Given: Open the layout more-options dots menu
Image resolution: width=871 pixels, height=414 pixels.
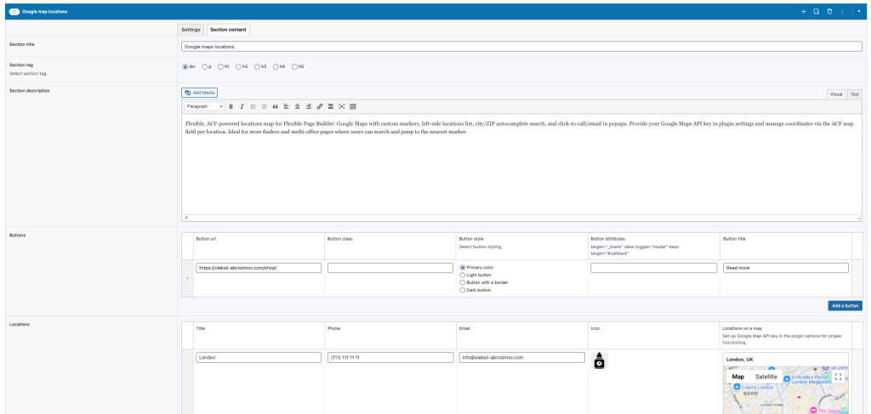Looking at the screenshot, I should pyautogui.click(x=842, y=11).
